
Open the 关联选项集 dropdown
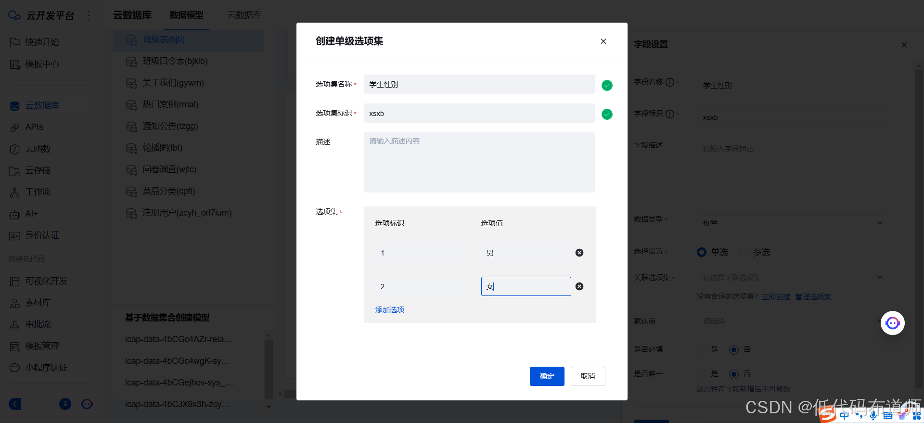coord(792,277)
